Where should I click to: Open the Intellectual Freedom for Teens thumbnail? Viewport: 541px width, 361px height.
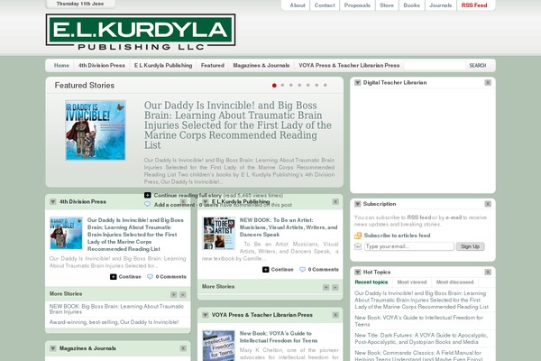click(219, 346)
